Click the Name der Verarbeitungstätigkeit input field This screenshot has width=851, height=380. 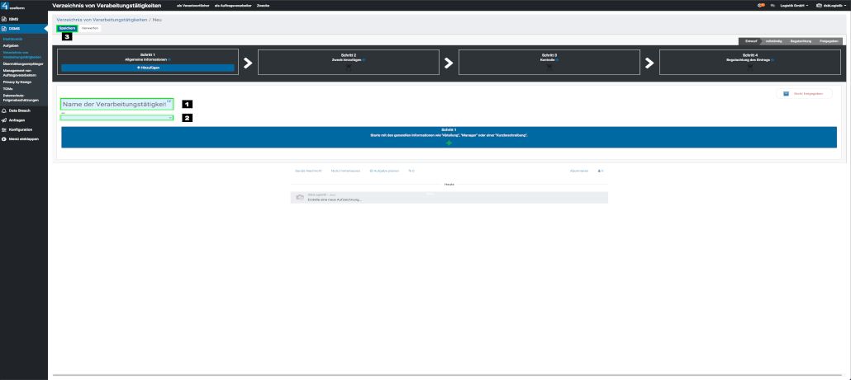pyautogui.click(x=116, y=104)
